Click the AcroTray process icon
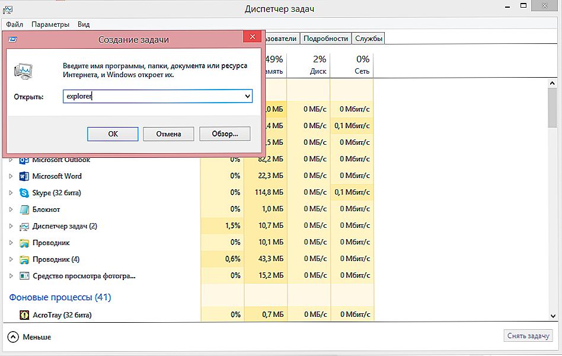Screen dimensions: 562x356 pos(24,315)
